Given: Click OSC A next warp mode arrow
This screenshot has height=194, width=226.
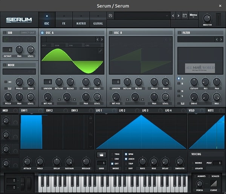Looking at the screenshot, I should click(74, 100).
